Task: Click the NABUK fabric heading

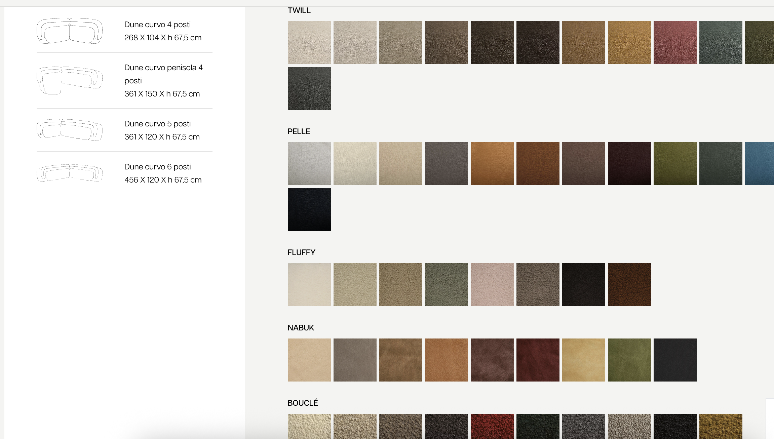Action: (301, 328)
